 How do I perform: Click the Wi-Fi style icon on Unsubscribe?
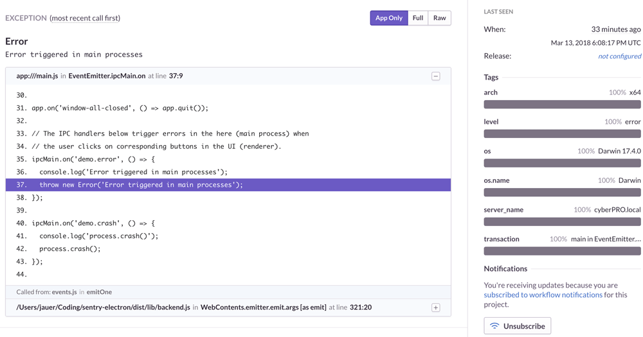[494, 326]
